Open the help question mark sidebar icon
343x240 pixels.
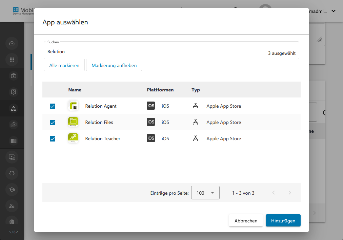click(13, 92)
